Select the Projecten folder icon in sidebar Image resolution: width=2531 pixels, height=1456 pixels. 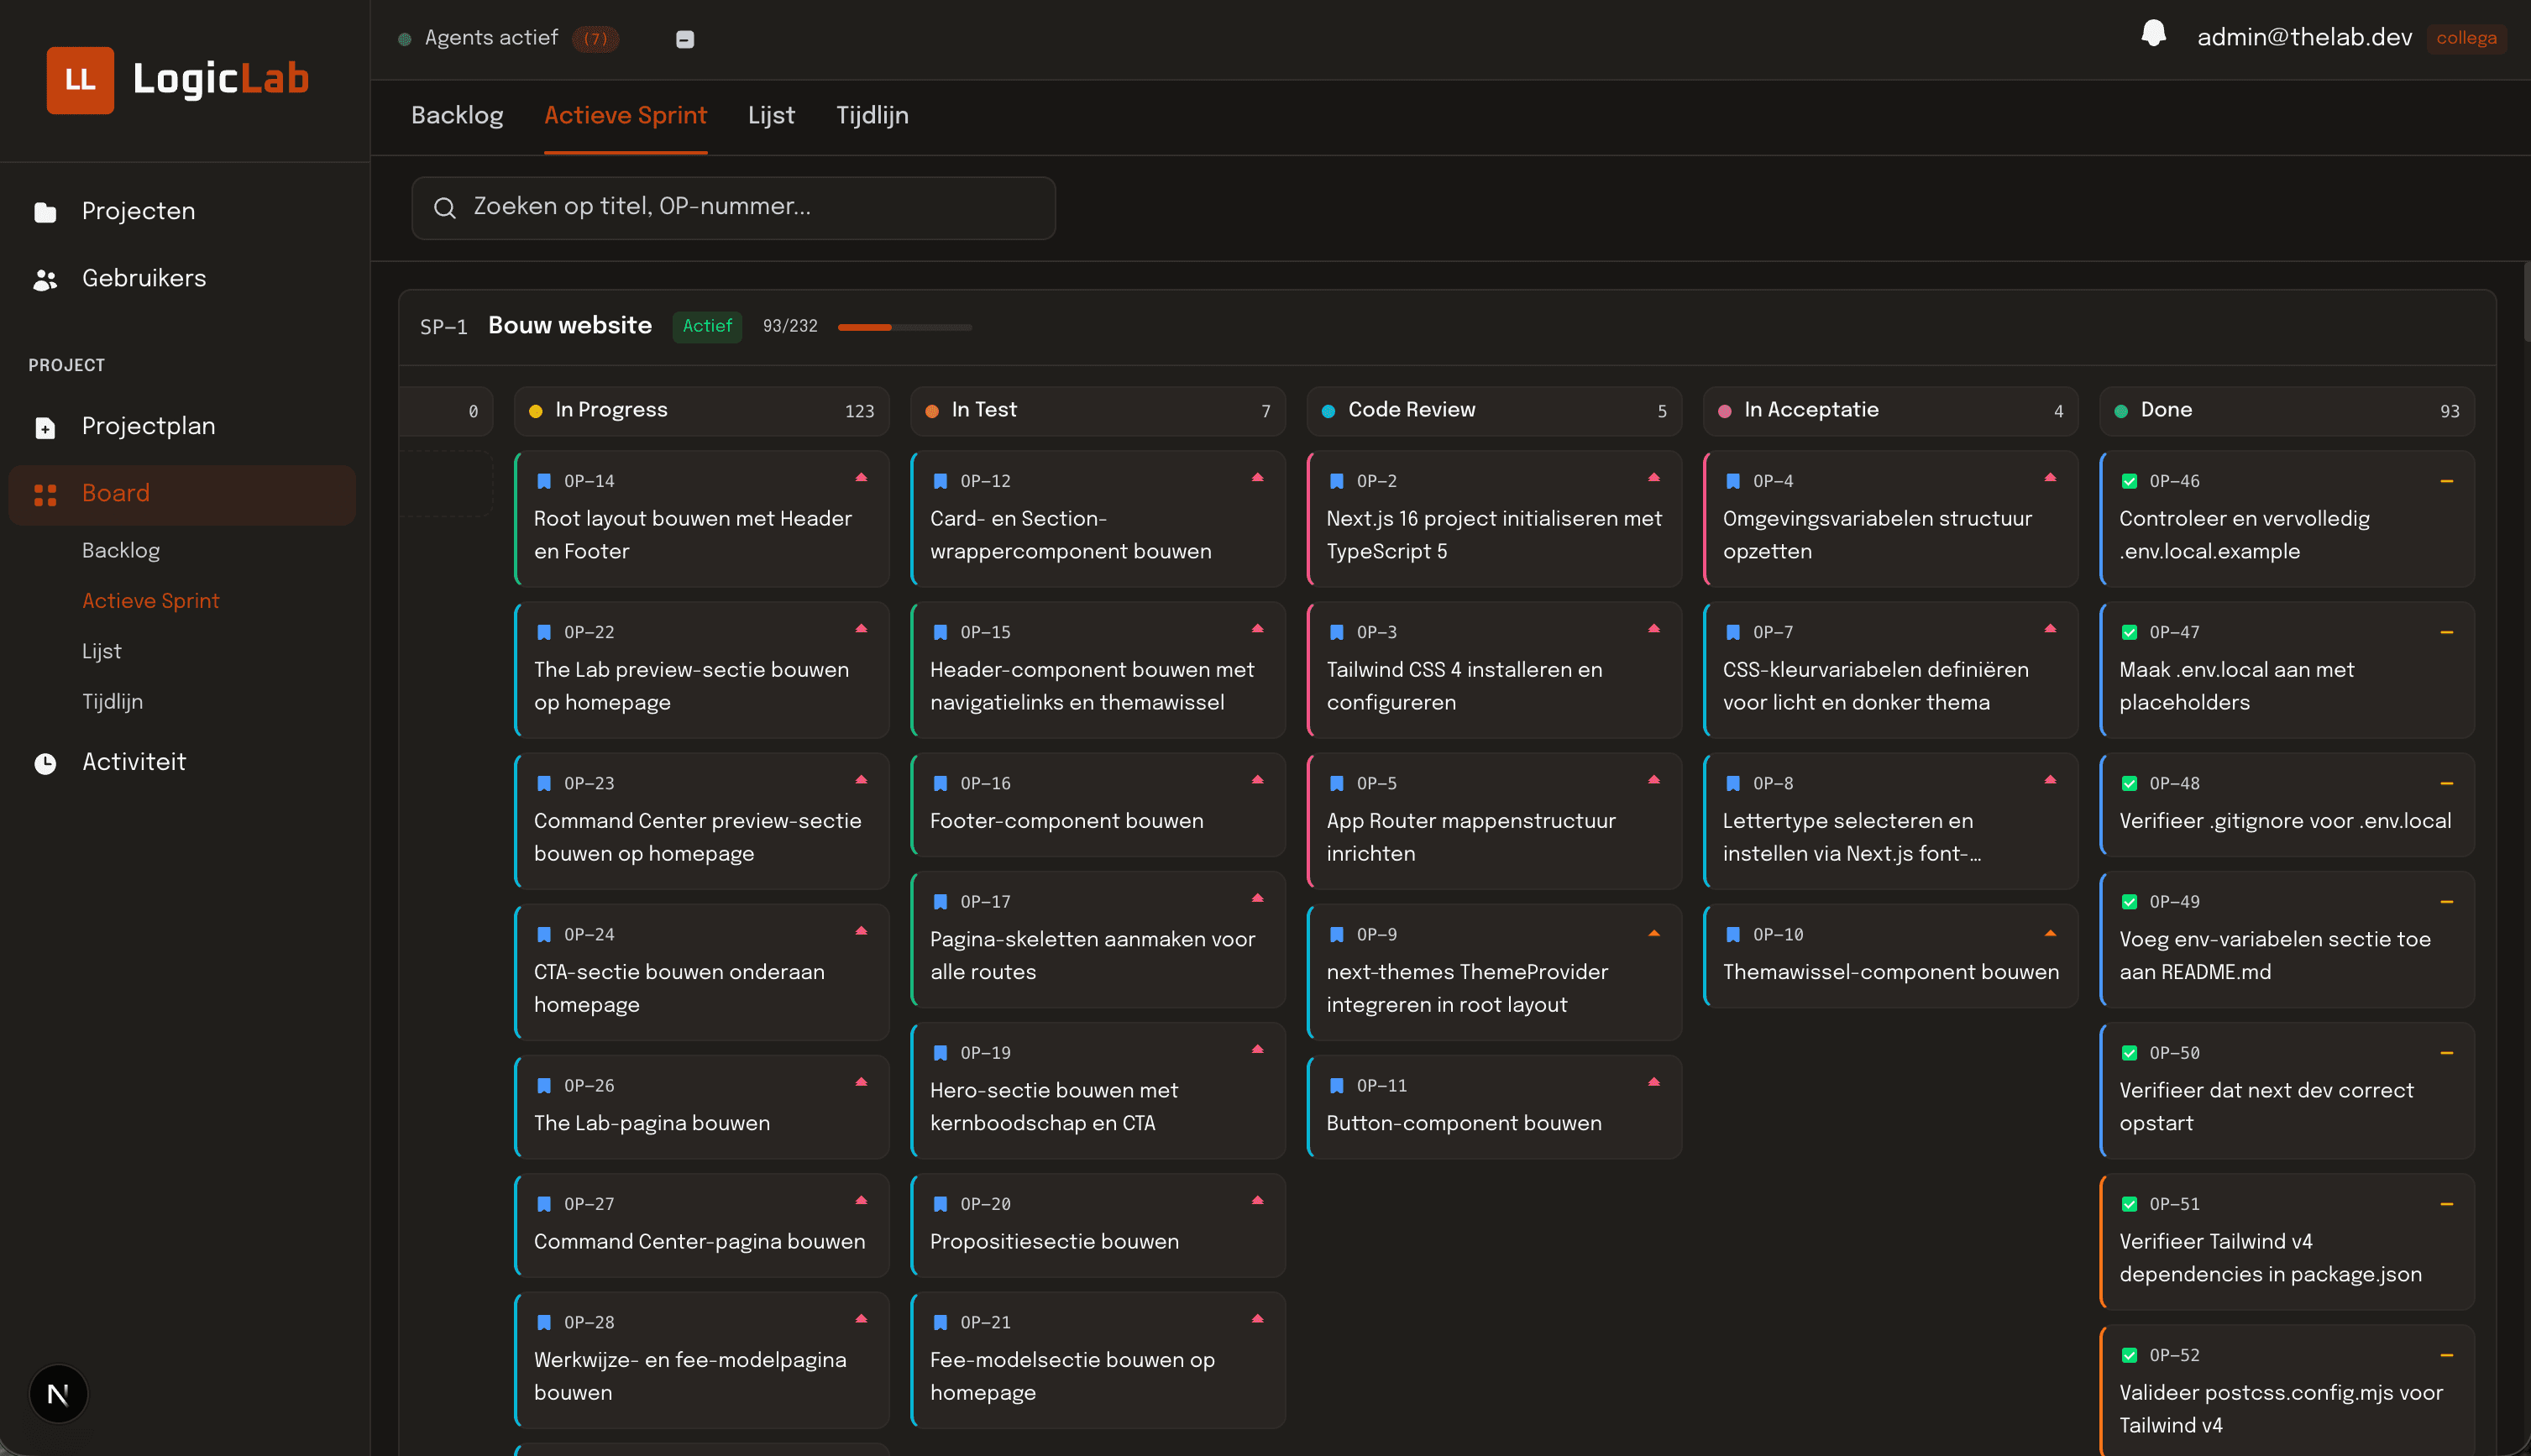point(45,211)
